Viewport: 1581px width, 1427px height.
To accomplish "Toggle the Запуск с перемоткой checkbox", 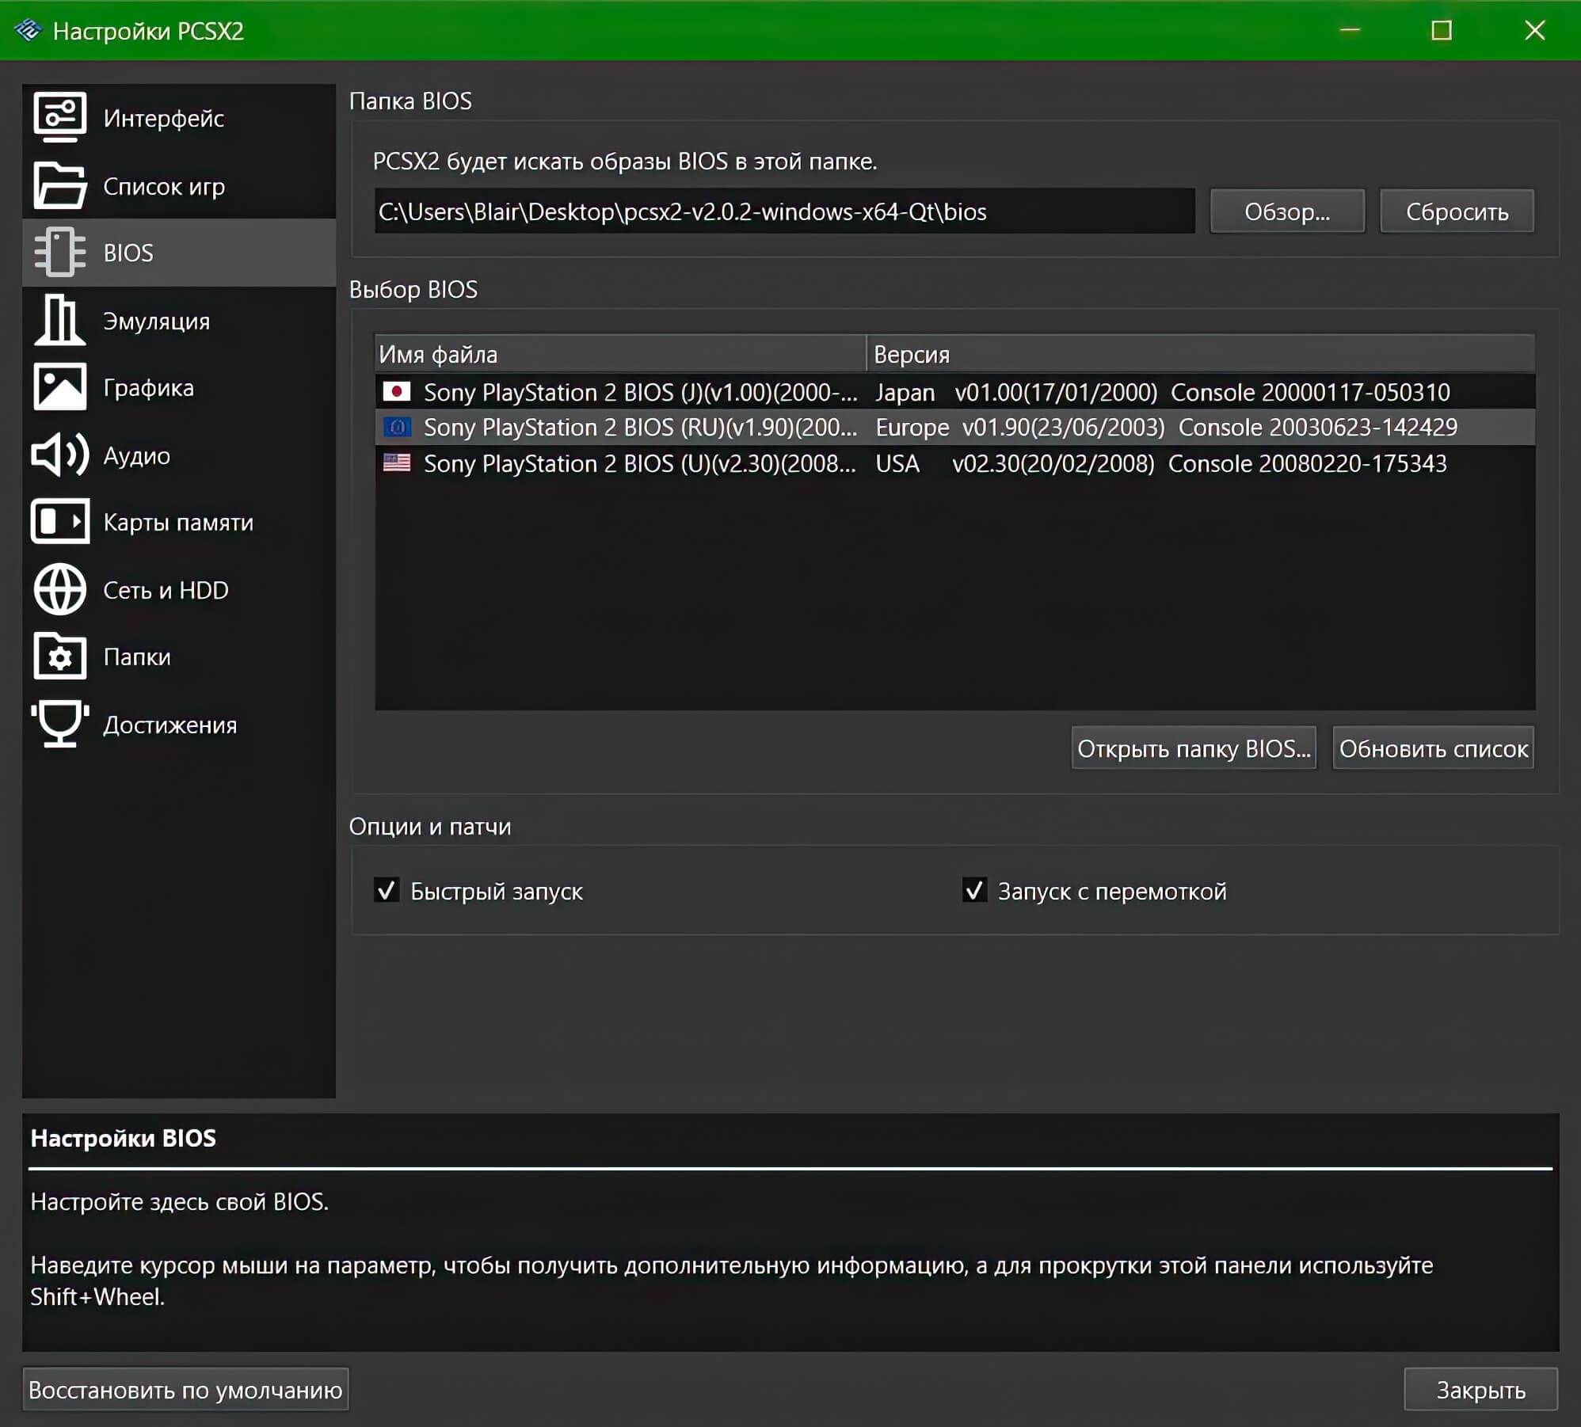I will [x=974, y=890].
